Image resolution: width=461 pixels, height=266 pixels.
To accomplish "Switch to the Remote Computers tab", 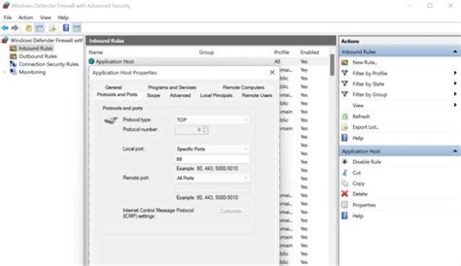I will pos(243,87).
